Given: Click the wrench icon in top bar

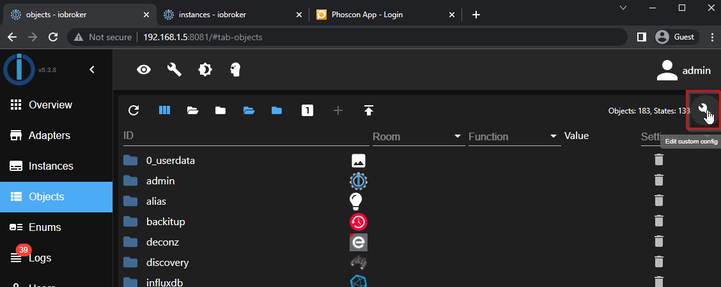Looking at the screenshot, I should tap(174, 70).
